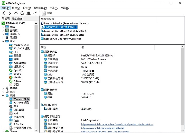The image size is (185, 133).
Task: Expand the 存放 tree node
Action: [3, 92]
